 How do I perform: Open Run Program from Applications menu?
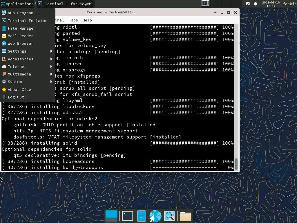[x=28, y=13]
